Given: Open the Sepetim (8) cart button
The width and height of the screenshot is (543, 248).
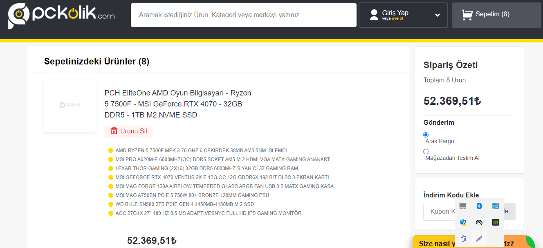Looking at the screenshot, I should [496, 15].
